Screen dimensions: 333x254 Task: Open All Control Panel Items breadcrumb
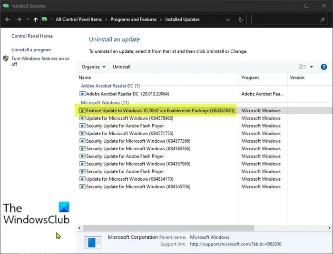coord(79,20)
